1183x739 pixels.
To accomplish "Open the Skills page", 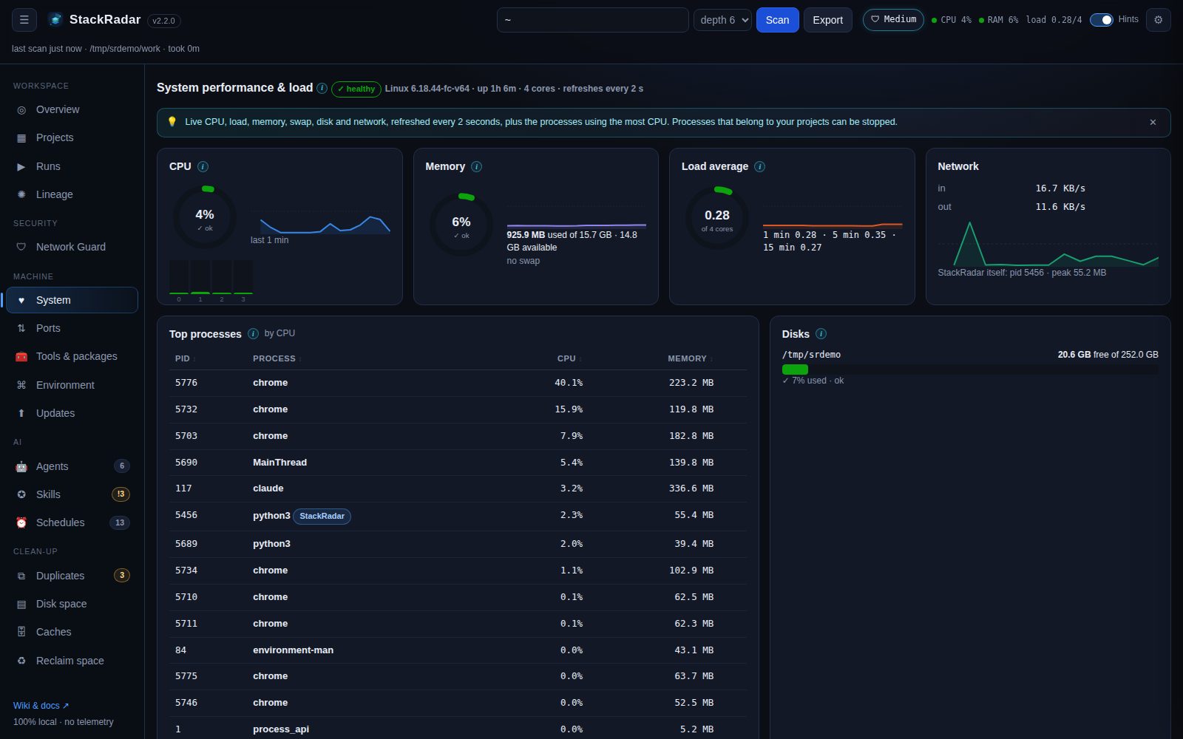I will [x=72, y=494].
